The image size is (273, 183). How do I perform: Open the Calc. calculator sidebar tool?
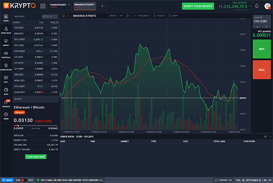click(6, 79)
